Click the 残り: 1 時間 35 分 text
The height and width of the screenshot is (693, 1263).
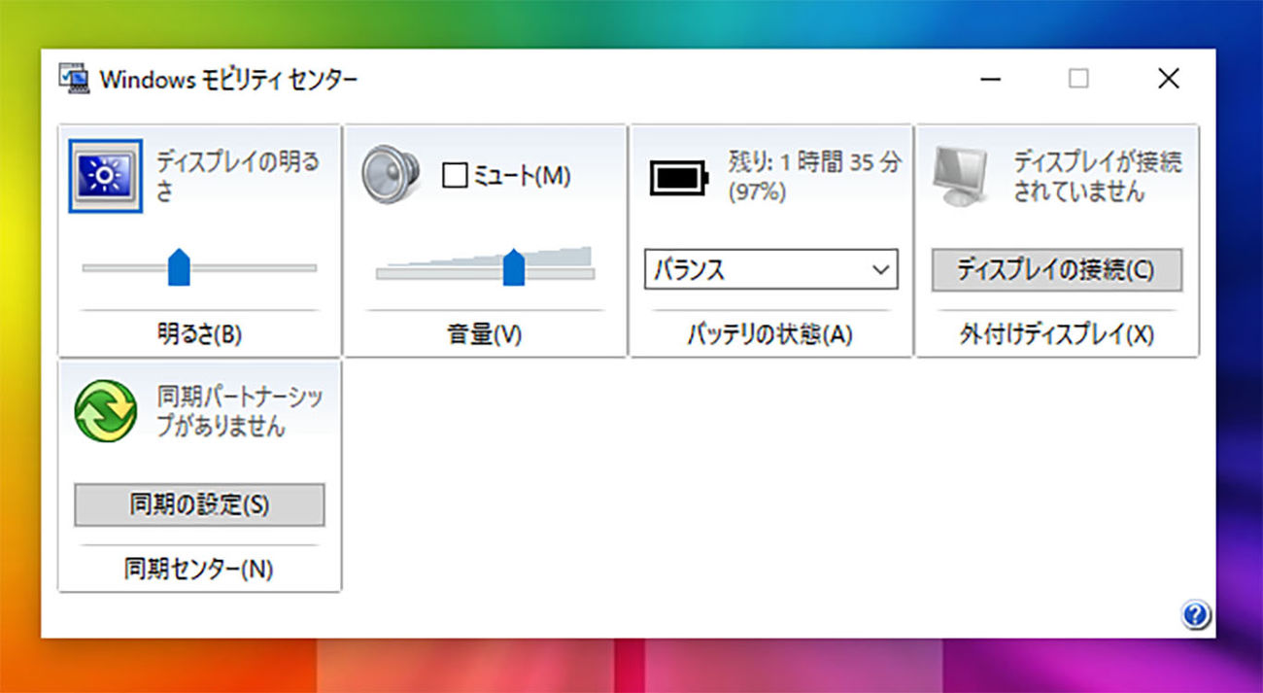point(814,162)
